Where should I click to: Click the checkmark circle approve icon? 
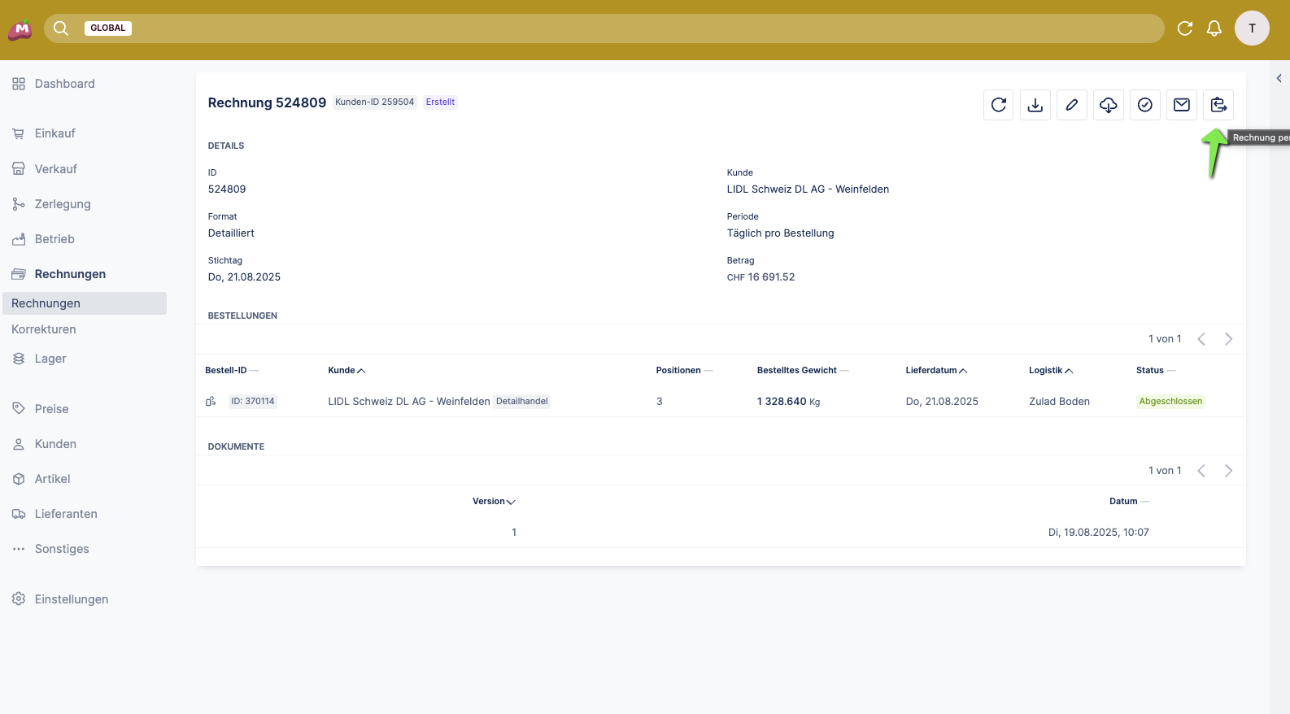1144,105
